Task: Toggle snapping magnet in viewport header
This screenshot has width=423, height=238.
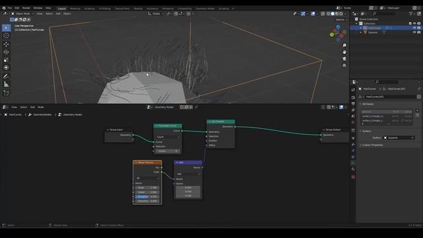Action: [x=176, y=13]
